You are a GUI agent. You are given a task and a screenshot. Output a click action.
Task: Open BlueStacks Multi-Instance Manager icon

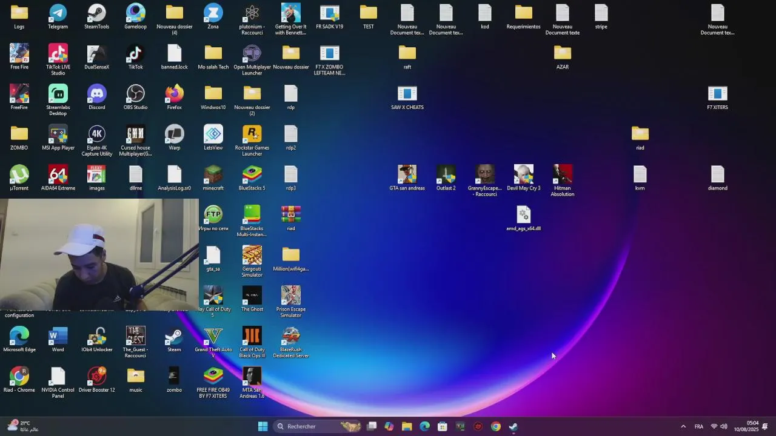252,221
